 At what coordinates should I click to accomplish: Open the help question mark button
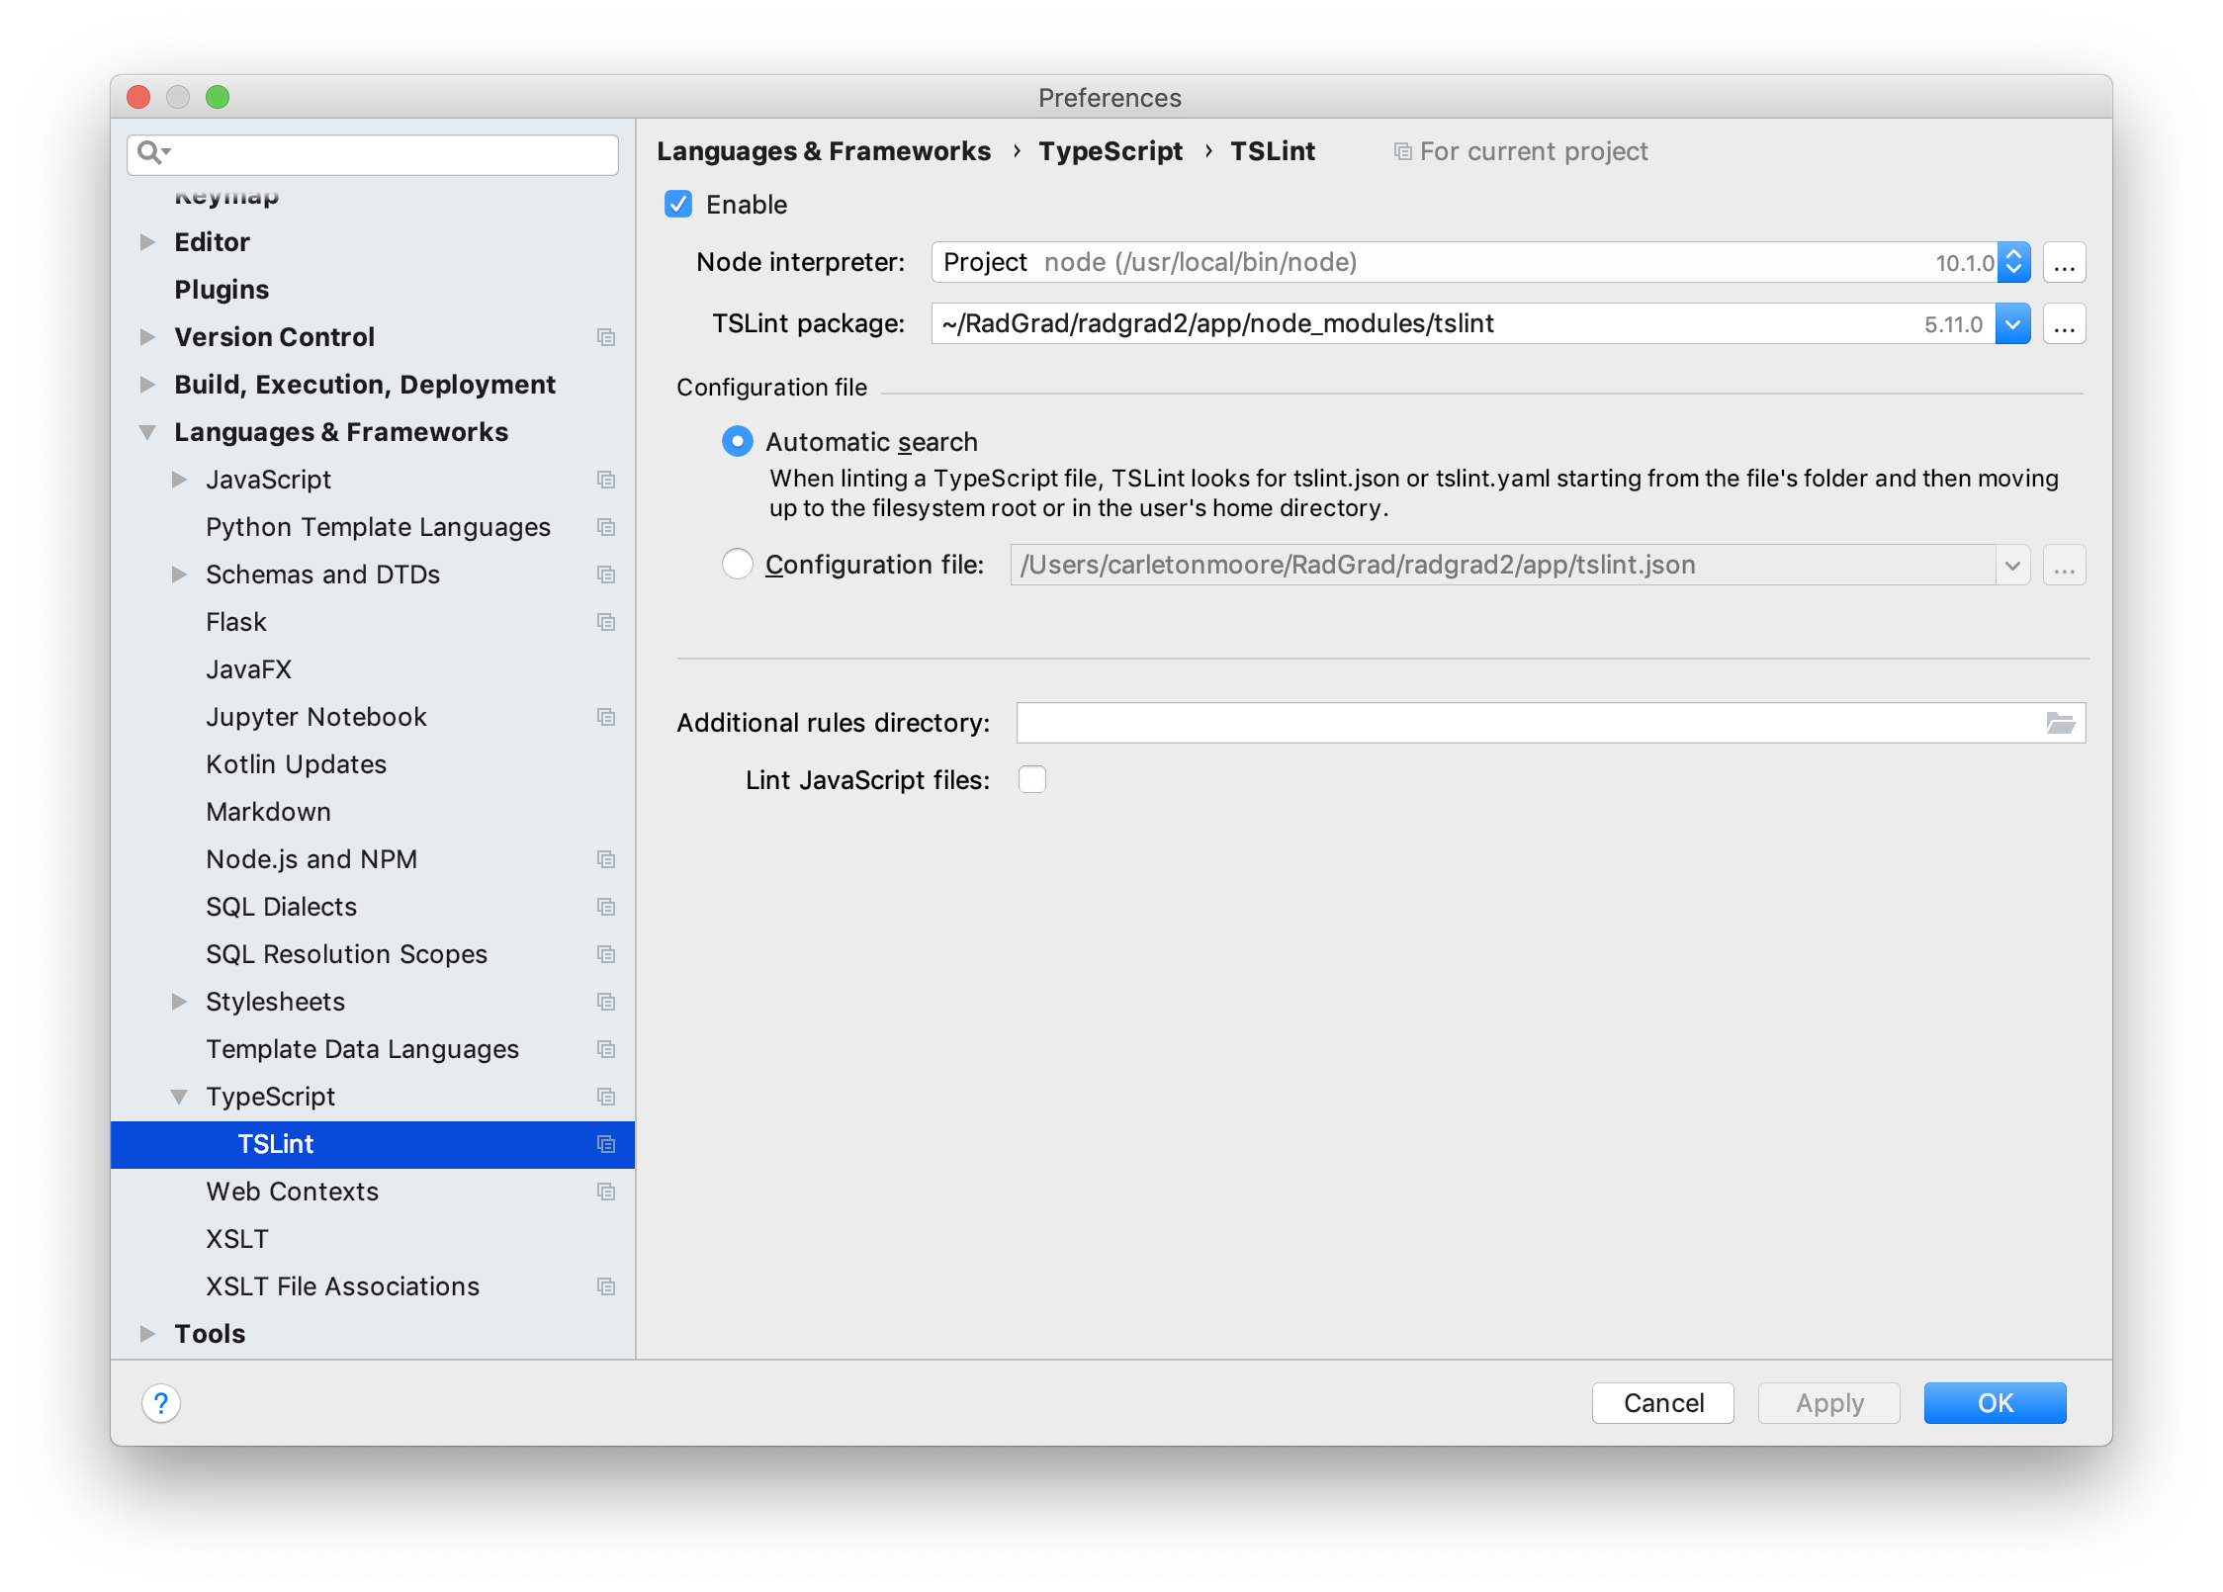click(x=161, y=1402)
